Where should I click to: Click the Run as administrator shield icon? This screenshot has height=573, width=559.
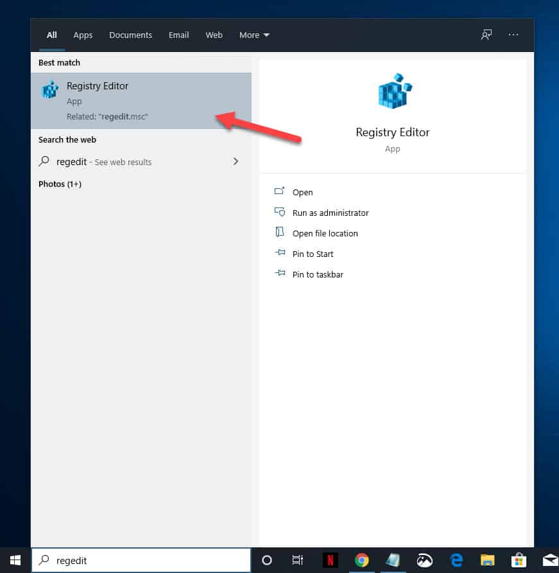pos(280,211)
